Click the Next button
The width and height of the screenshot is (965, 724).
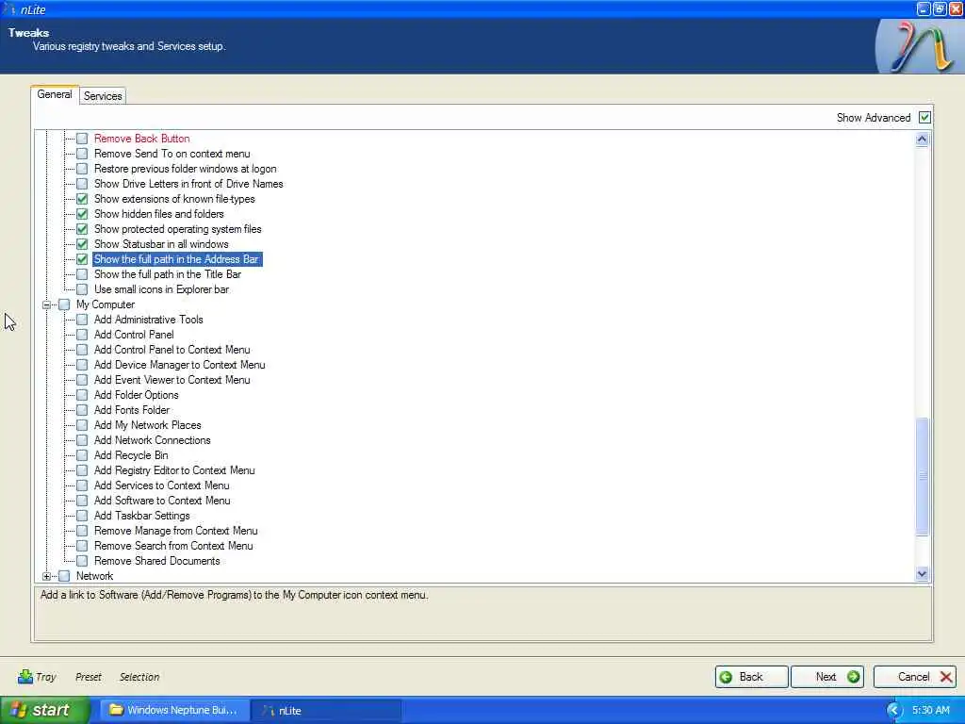[x=827, y=677]
